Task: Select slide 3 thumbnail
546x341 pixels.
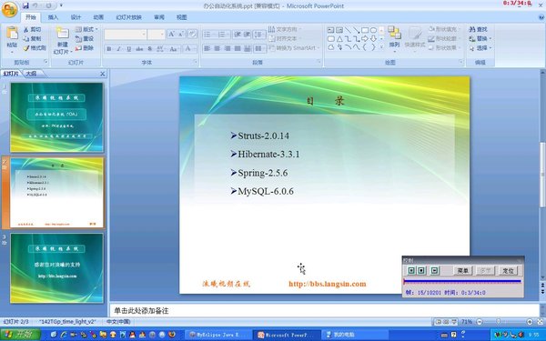Action: pos(56,268)
